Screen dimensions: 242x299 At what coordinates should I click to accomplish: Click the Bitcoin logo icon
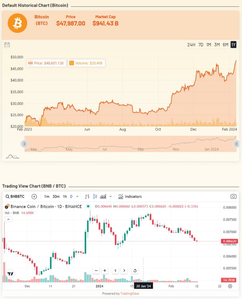tap(17, 23)
